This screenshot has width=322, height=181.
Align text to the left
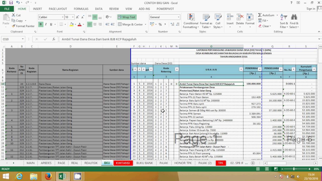click(90, 24)
